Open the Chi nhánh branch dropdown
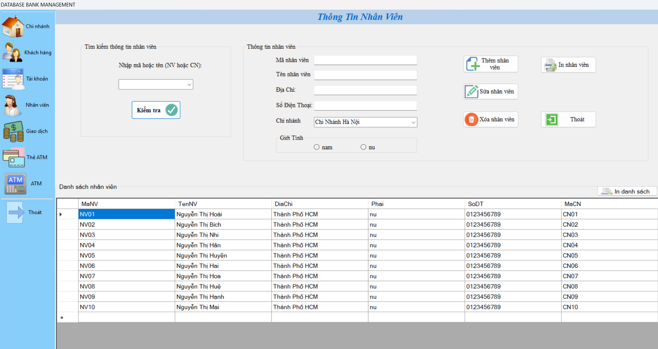 [413, 122]
